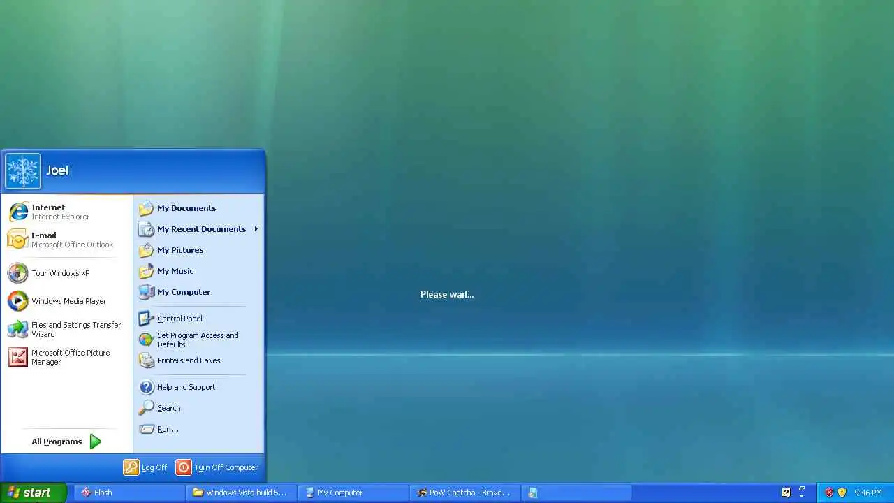Click the snowflake user account picture
The image size is (894, 503).
click(x=23, y=171)
